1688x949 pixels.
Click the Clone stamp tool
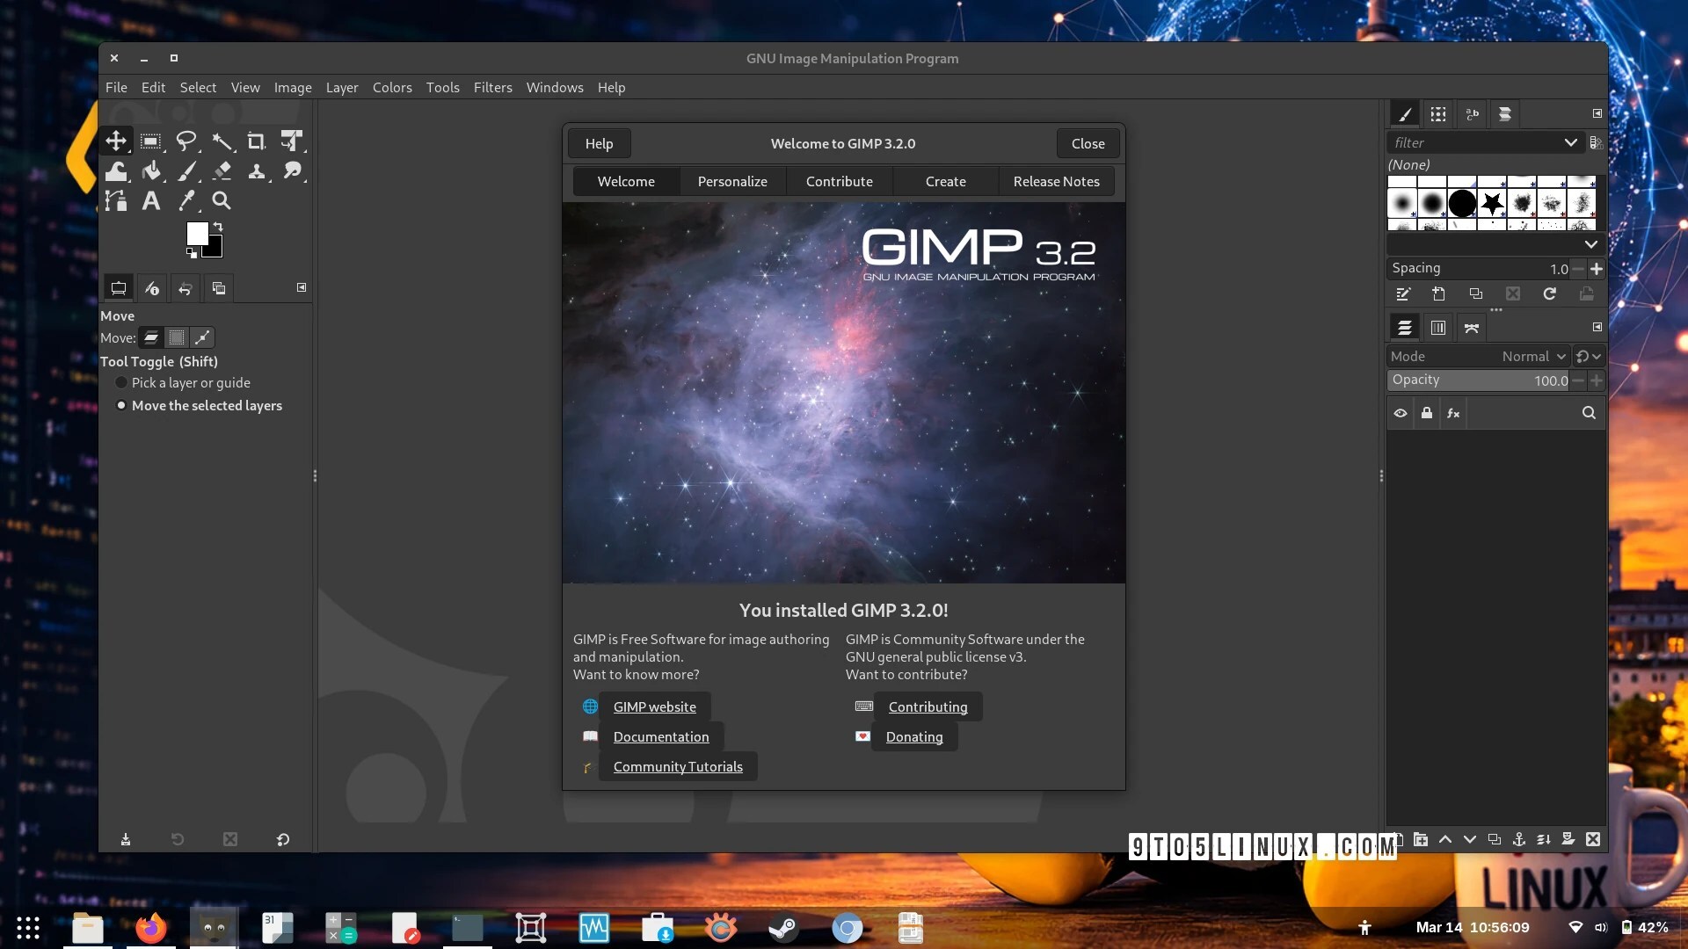[256, 170]
